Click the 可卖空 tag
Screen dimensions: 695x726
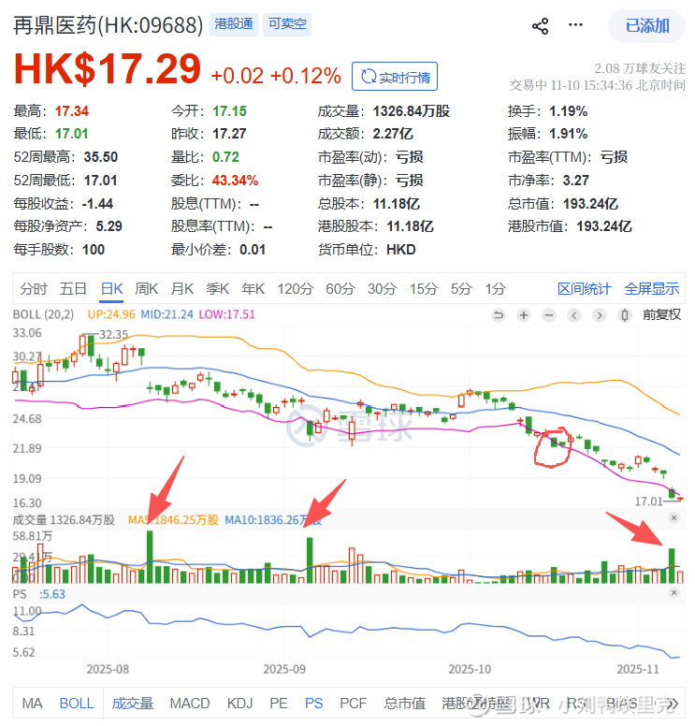pos(287,24)
